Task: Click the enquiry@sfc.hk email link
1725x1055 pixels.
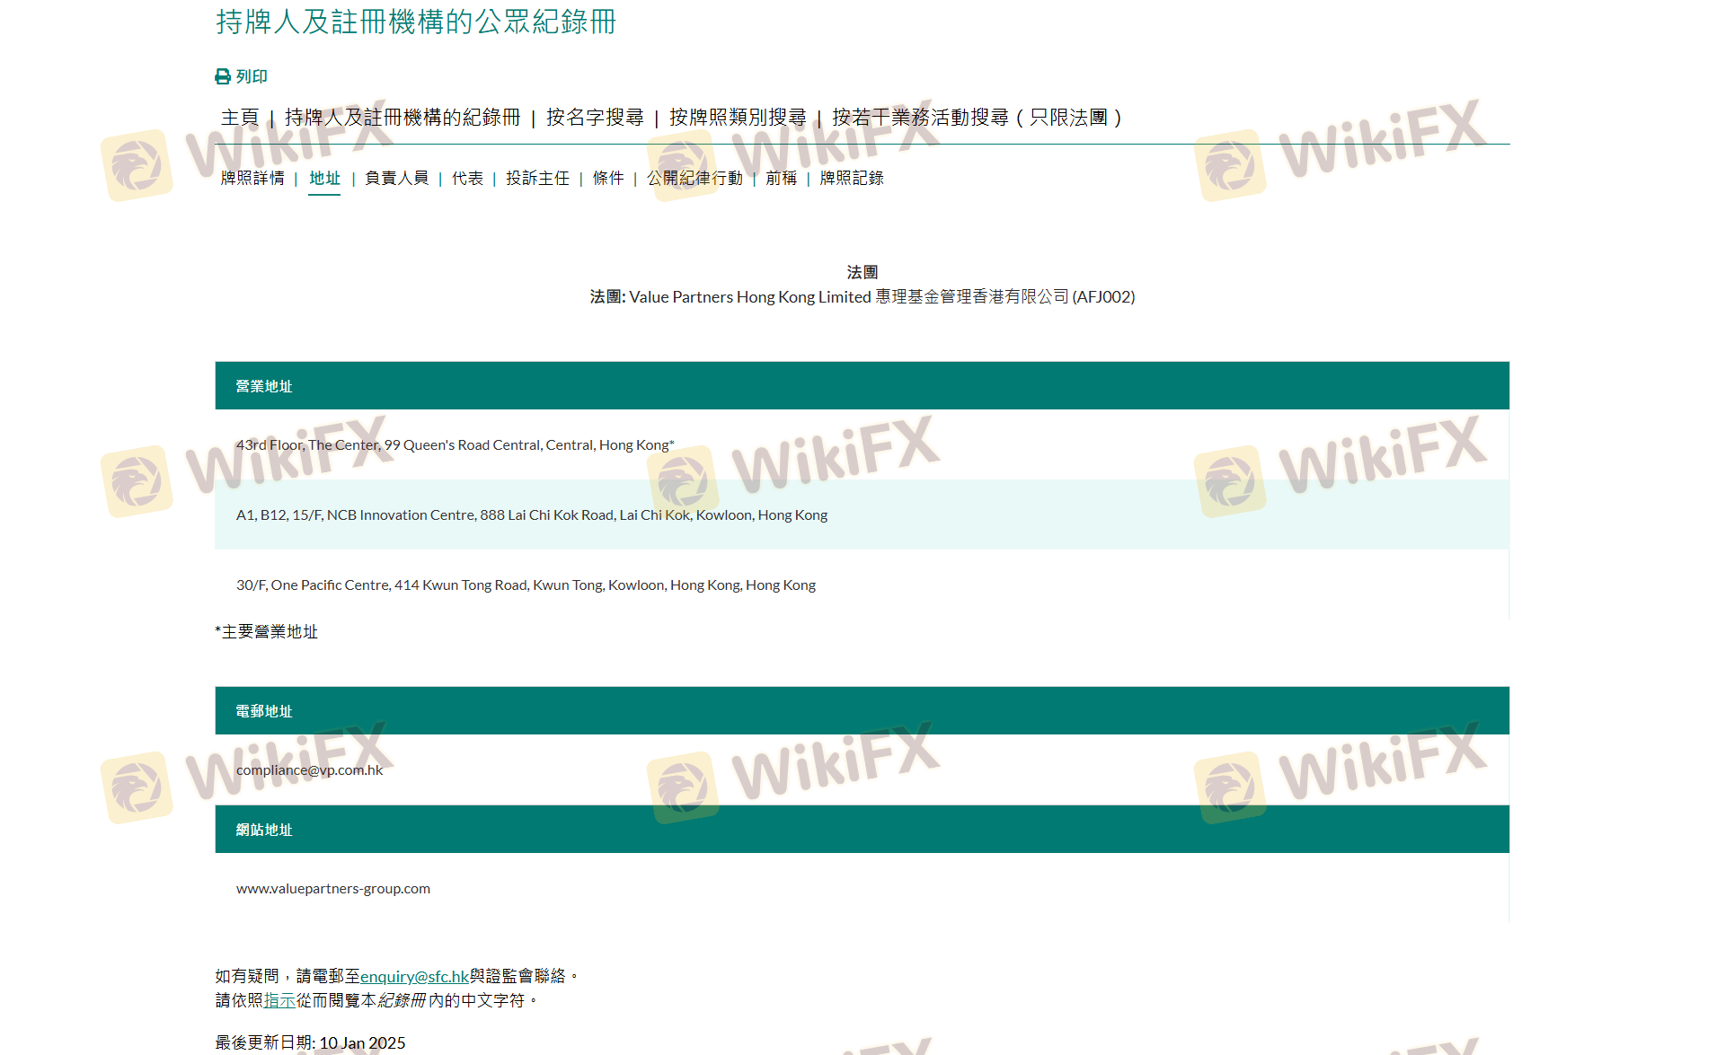Action: [414, 976]
